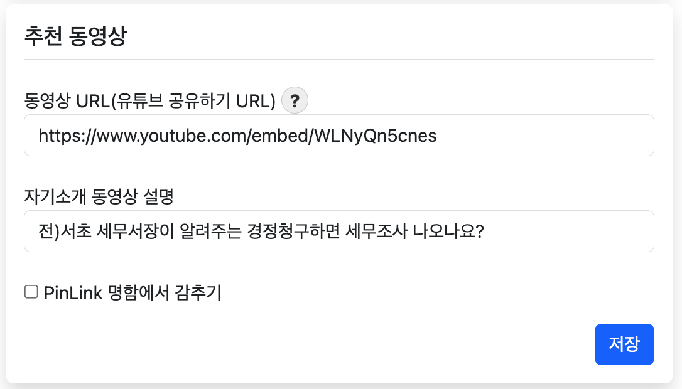Check the PinLink 명함에서 감추기 checkbox
This screenshot has height=389, width=682.
[31, 292]
